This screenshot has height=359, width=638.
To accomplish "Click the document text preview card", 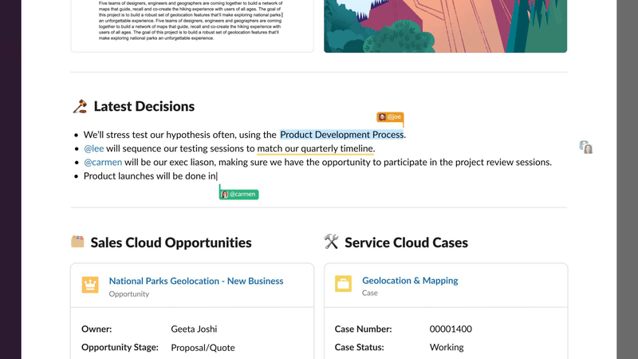I will point(192,26).
